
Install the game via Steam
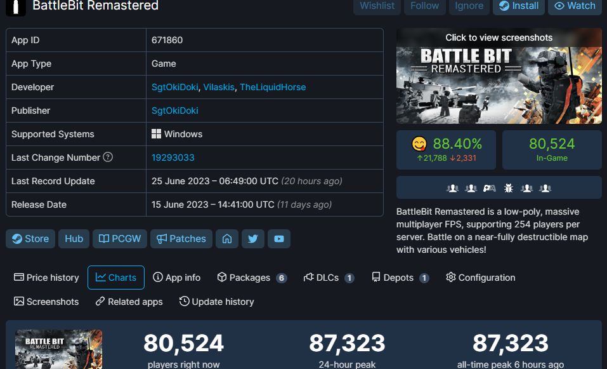pos(519,6)
